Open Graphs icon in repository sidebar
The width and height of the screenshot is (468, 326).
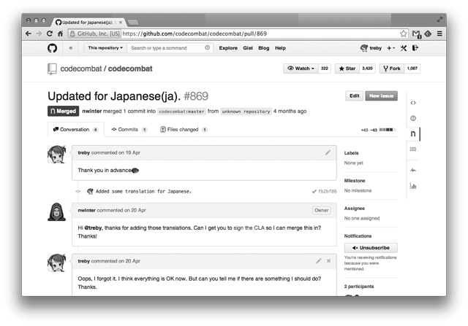(413, 186)
